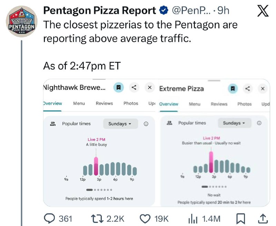
Task: Switch to Nighthawk's Menu tab
Action: (x=79, y=103)
